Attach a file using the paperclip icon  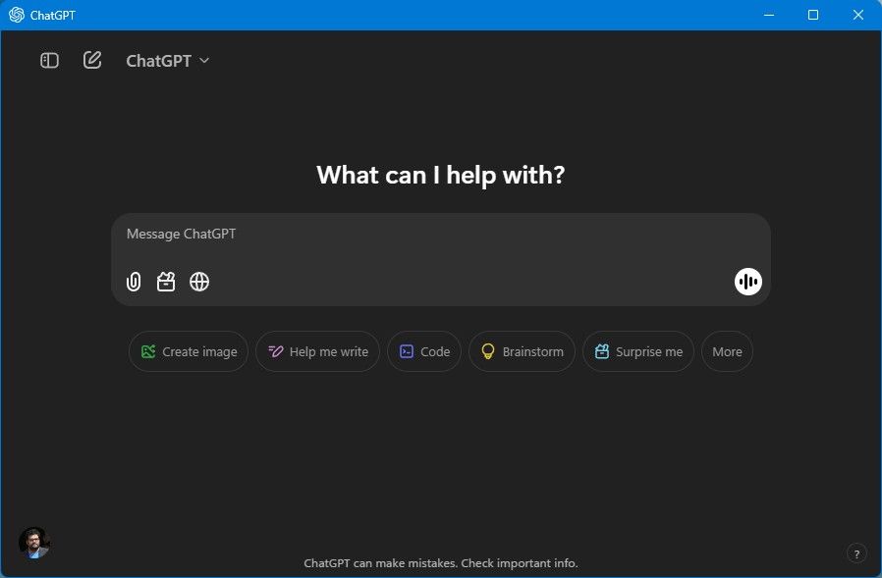pyautogui.click(x=134, y=282)
